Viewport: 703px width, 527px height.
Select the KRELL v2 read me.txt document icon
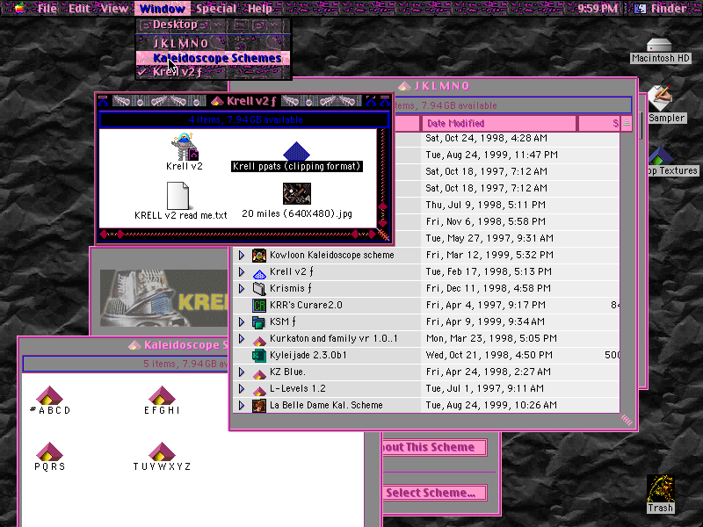(178, 195)
